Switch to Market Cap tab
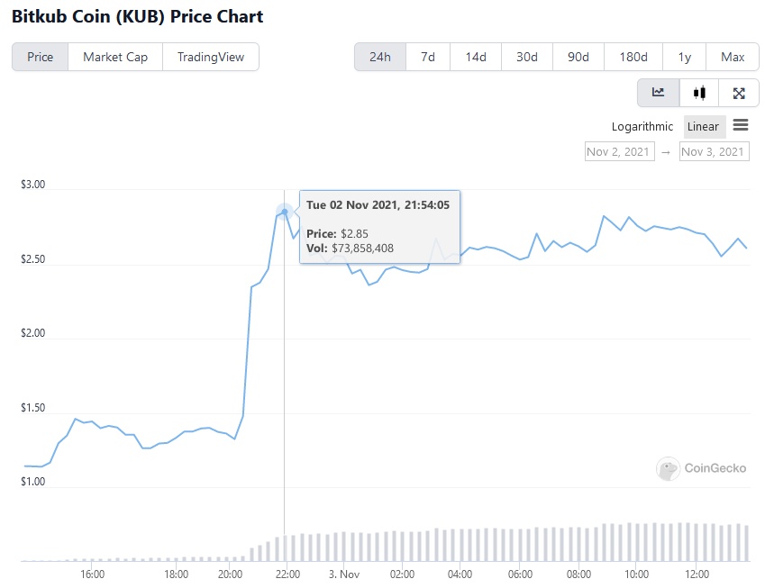Image resolution: width=765 pixels, height=588 pixels. 115,57
